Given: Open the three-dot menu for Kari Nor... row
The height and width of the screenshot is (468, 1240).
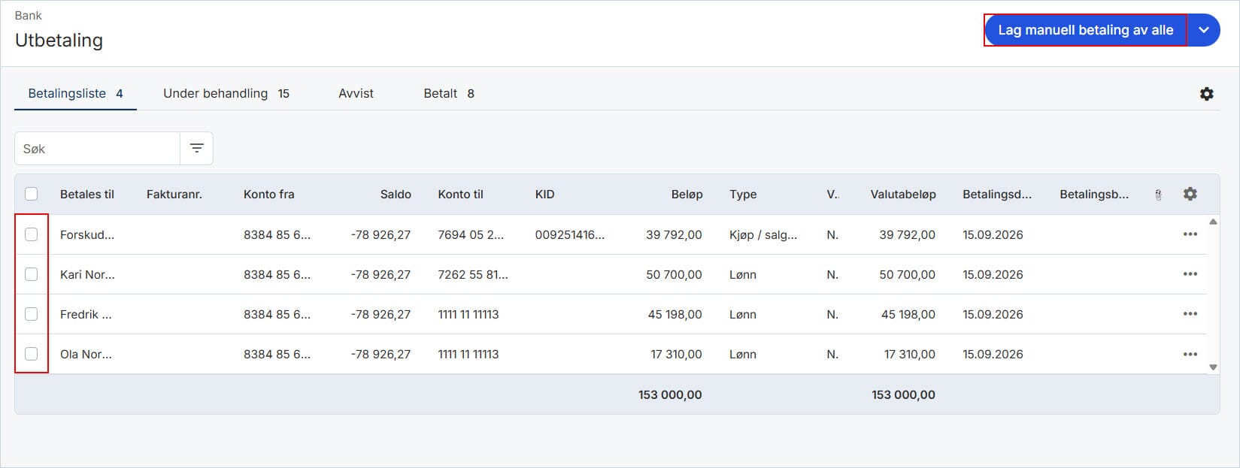Looking at the screenshot, I should (x=1190, y=274).
